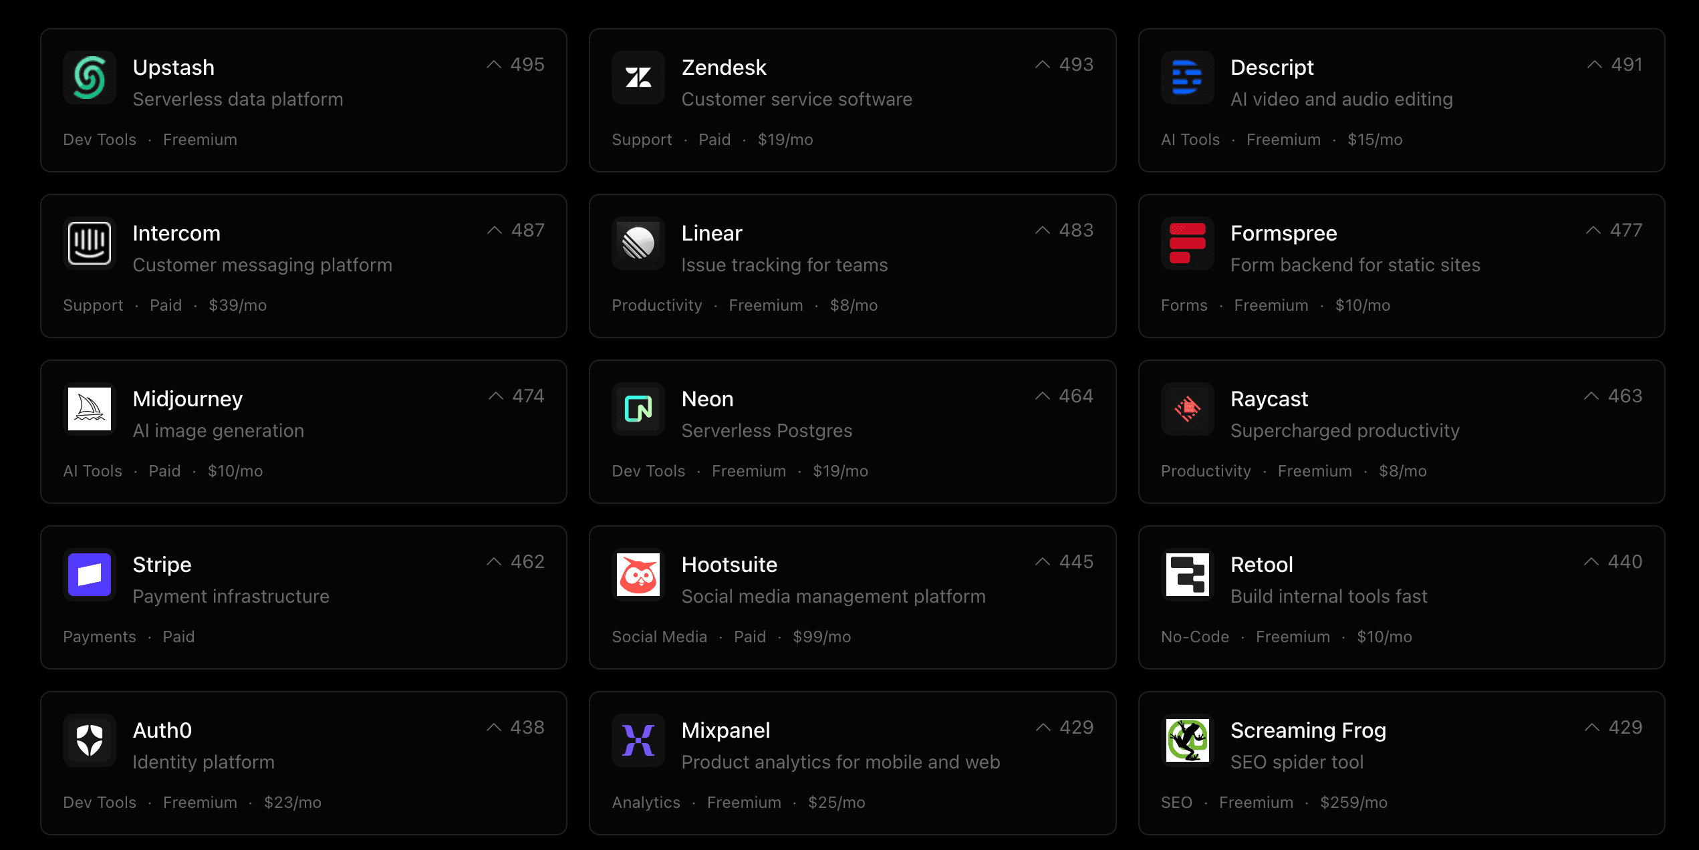Open the Linear card description text
This screenshot has width=1699, height=850.
coord(784,265)
